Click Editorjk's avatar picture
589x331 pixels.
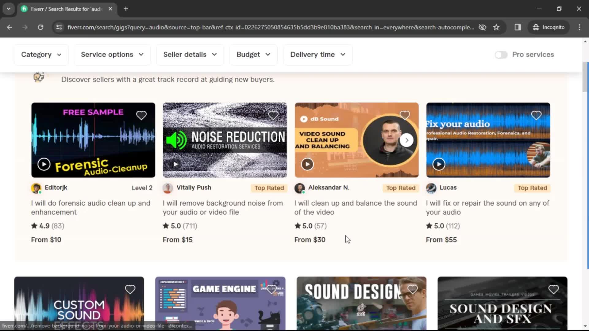tap(36, 188)
